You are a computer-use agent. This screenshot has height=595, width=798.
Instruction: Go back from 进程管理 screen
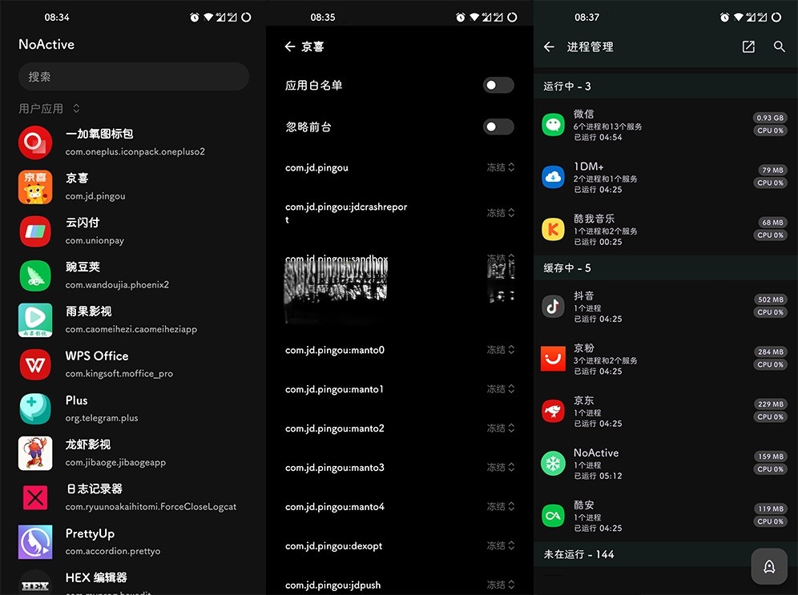pyautogui.click(x=549, y=46)
